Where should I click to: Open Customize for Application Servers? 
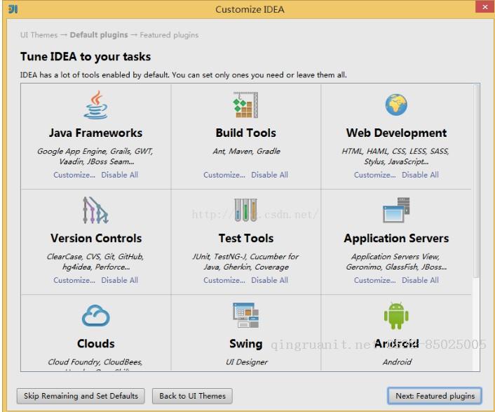tap(374, 280)
